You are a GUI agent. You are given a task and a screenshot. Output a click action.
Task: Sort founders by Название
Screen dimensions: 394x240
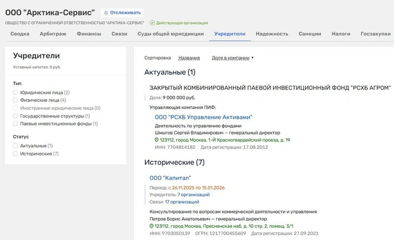click(189, 58)
